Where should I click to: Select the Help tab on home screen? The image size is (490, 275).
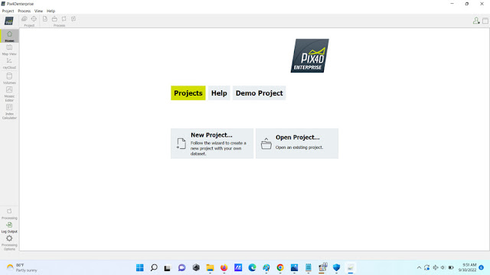219,93
